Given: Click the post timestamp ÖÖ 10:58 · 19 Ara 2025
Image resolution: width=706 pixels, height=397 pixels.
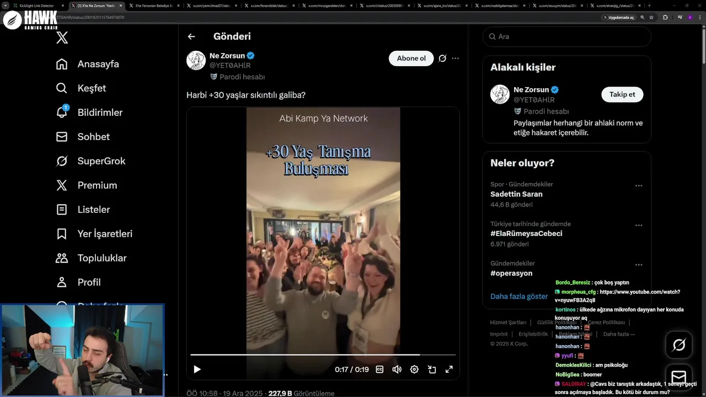Looking at the screenshot, I should (x=224, y=394).
